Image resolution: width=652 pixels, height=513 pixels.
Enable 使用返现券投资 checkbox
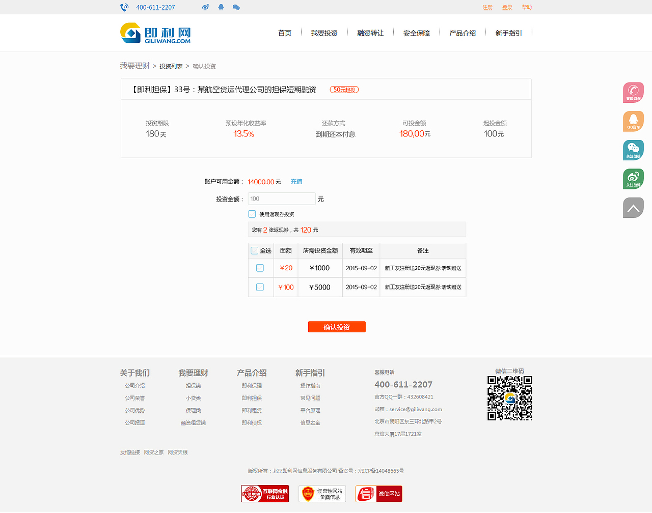pyautogui.click(x=252, y=214)
